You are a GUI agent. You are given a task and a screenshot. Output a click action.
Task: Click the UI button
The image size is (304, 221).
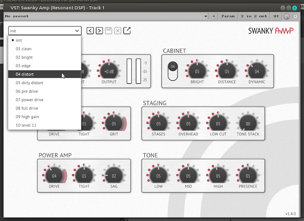coord(276,17)
